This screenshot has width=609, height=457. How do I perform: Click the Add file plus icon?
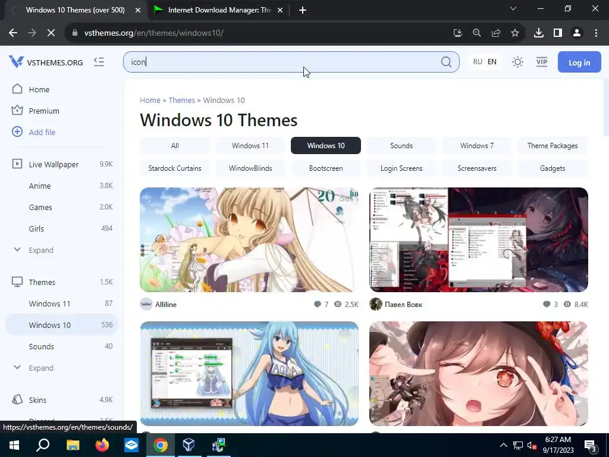(x=17, y=132)
